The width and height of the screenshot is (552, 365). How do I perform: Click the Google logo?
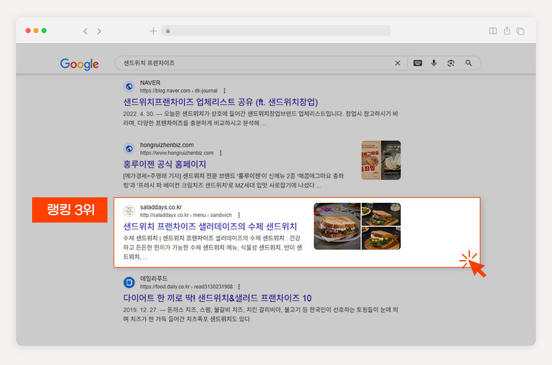point(79,64)
